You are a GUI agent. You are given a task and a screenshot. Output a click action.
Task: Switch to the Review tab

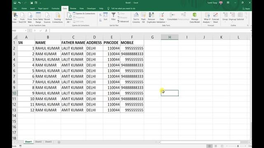(73, 8)
